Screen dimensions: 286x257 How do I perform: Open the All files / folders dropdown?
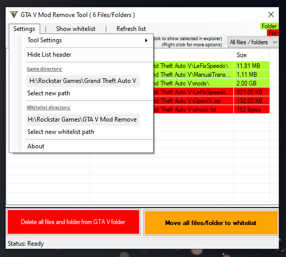click(253, 42)
